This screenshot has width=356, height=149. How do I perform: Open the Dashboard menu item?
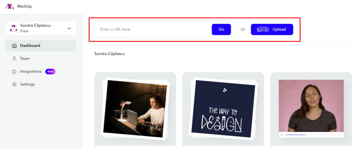pyautogui.click(x=41, y=46)
